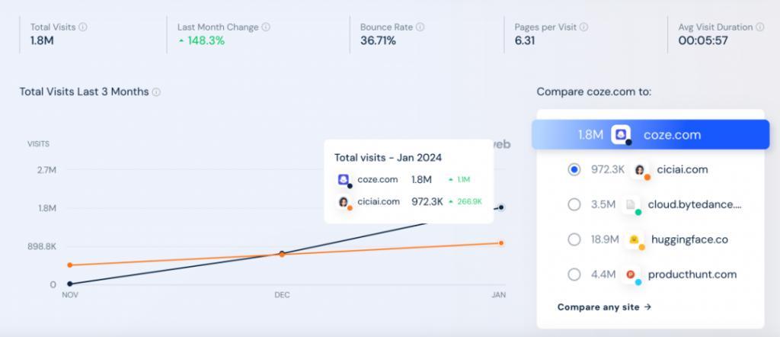
Task: Click info icon beside Last Month Change
Action: (x=266, y=27)
